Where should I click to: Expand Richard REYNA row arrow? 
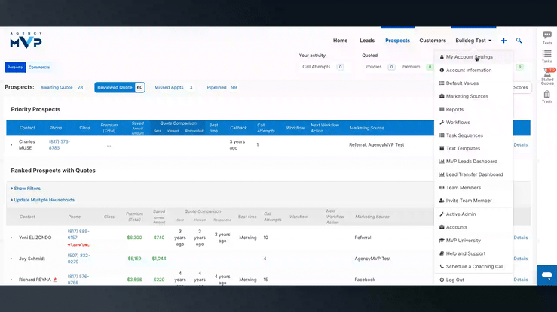(11, 280)
